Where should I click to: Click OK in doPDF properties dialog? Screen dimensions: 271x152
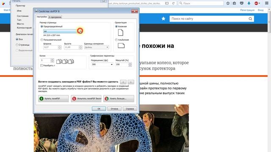99,109
